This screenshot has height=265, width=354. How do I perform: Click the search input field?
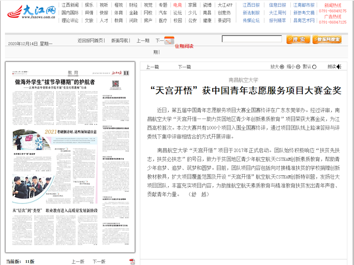coord(252,39)
